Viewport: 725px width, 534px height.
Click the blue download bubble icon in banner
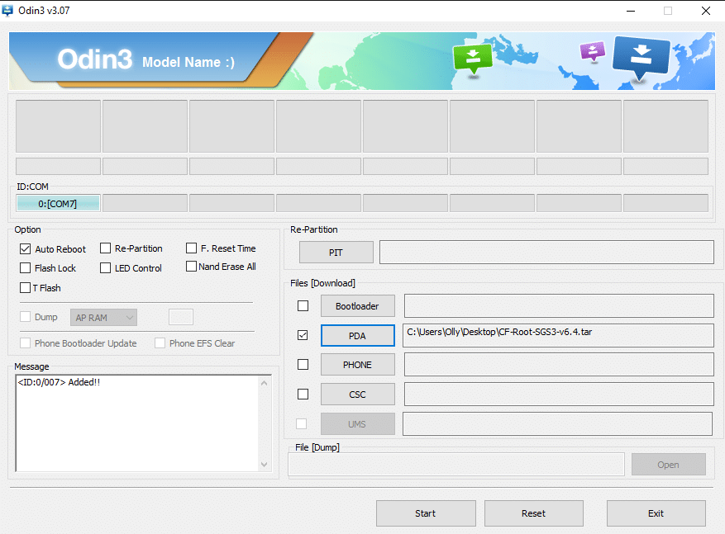[641, 58]
